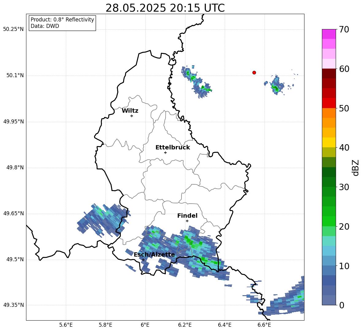
Task: Click the 6°E longitude label
Action: [x=145, y=325]
